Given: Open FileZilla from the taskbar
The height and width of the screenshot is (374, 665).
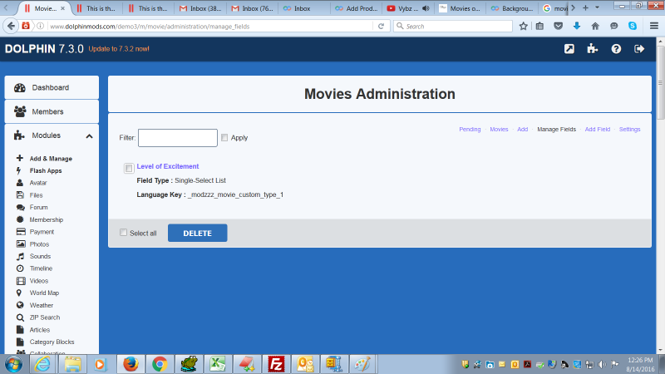Looking at the screenshot, I should coord(276,364).
